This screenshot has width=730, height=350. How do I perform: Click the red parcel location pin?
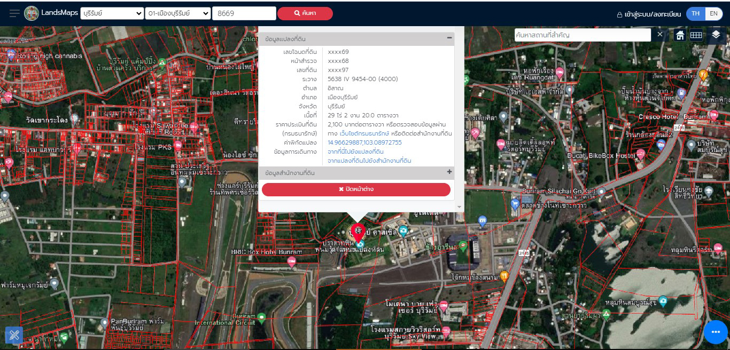(358, 232)
